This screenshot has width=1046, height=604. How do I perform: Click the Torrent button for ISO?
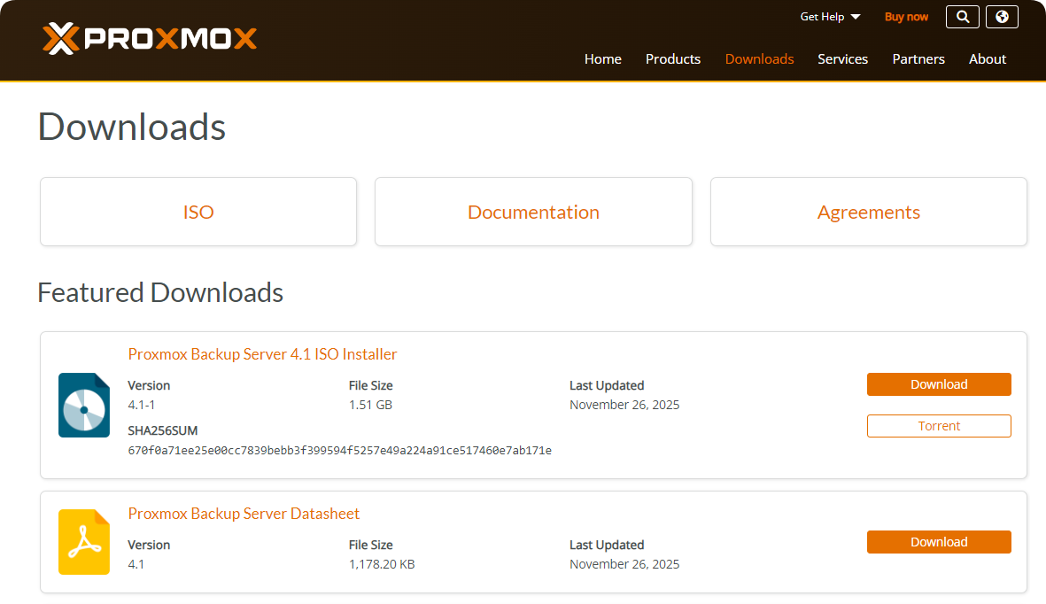tap(939, 426)
